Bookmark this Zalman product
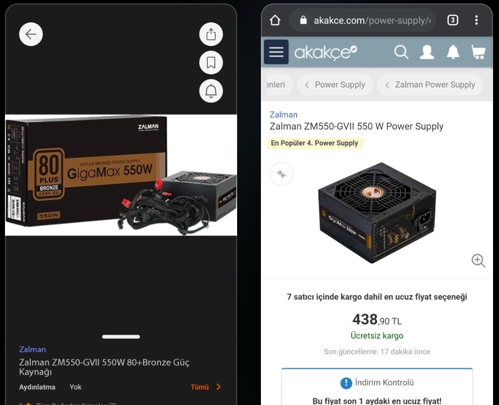The image size is (499, 405). (211, 62)
